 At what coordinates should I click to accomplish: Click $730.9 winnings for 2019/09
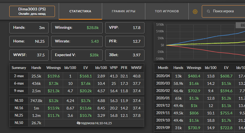click(194, 128)
